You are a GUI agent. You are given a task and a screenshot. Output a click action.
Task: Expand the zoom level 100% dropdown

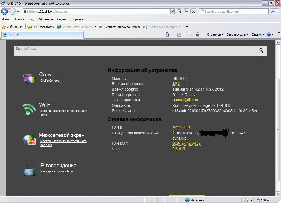[274, 200]
